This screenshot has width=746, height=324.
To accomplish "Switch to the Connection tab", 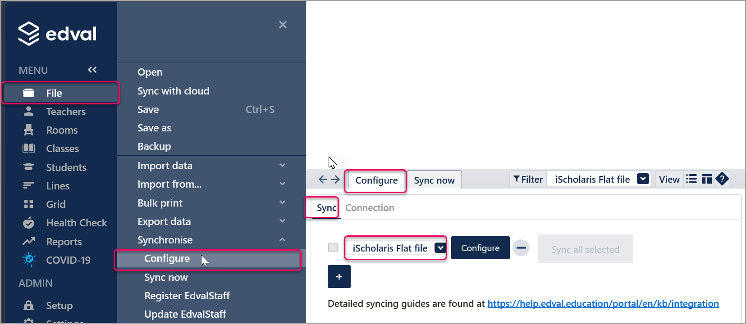I will 370,208.
